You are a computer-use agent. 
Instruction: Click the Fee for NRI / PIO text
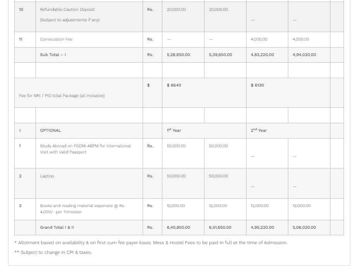coord(61,96)
